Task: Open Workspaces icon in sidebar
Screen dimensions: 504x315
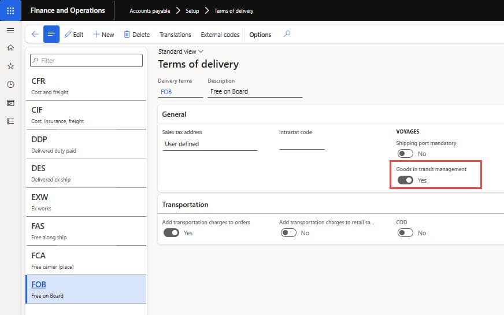Action: coord(10,103)
